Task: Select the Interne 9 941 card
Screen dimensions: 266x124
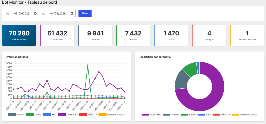Action: point(95,36)
